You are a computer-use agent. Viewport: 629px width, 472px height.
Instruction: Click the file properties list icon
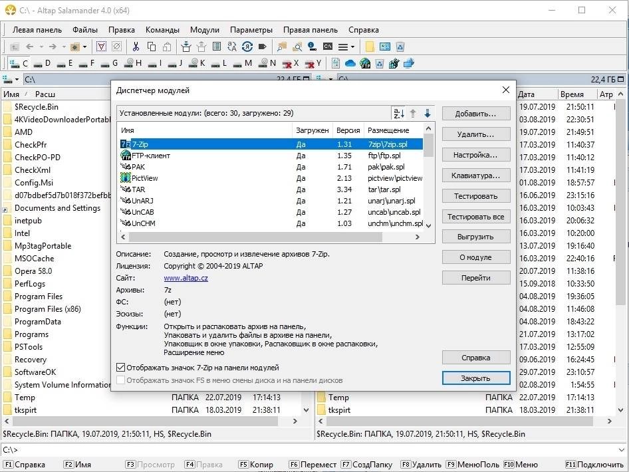coord(217,47)
